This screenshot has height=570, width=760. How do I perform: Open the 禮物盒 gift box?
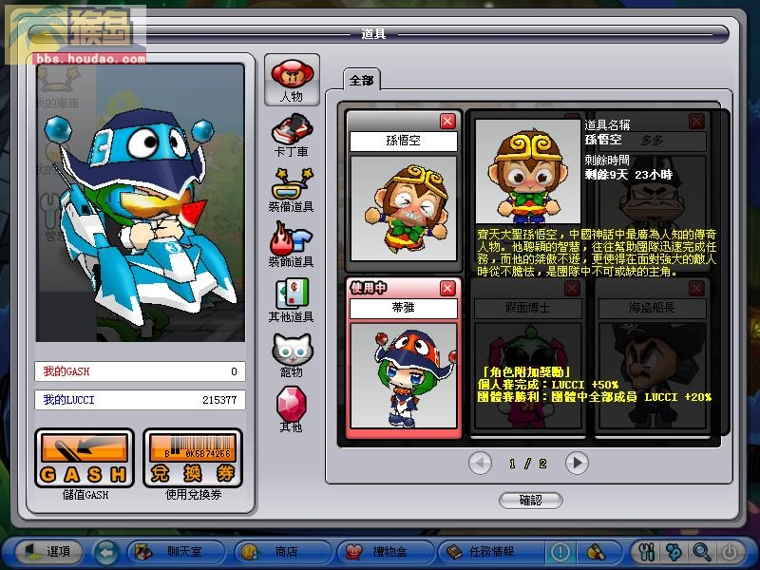point(385,552)
